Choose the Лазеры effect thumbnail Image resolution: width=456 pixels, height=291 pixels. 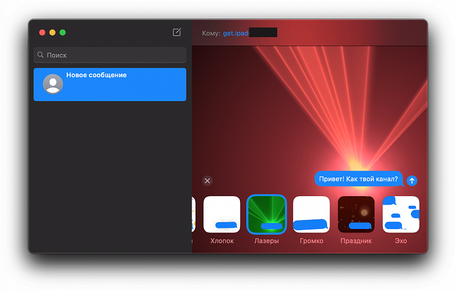coord(267,214)
